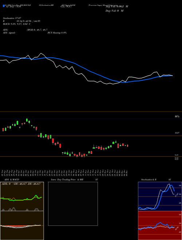Click the 'Intra Day Trading Price & MR' title

point(67,180)
